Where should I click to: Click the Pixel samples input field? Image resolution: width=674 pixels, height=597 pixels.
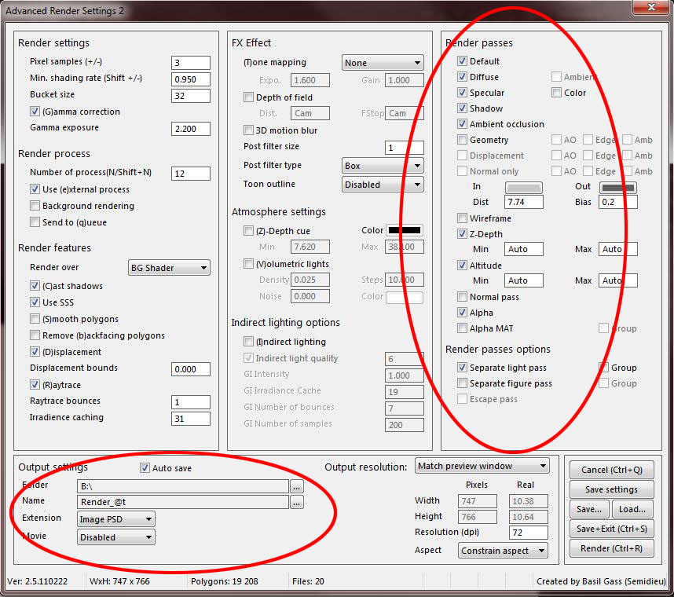click(x=190, y=63)
